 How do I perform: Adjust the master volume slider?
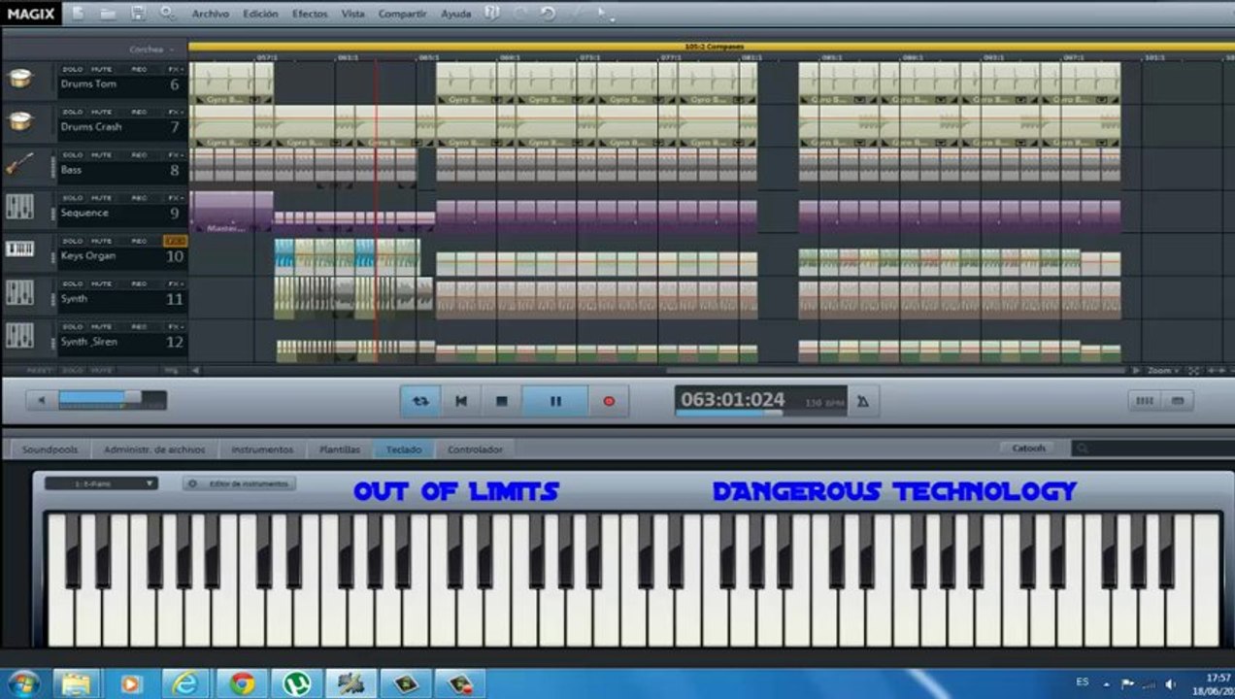[112, 400]
